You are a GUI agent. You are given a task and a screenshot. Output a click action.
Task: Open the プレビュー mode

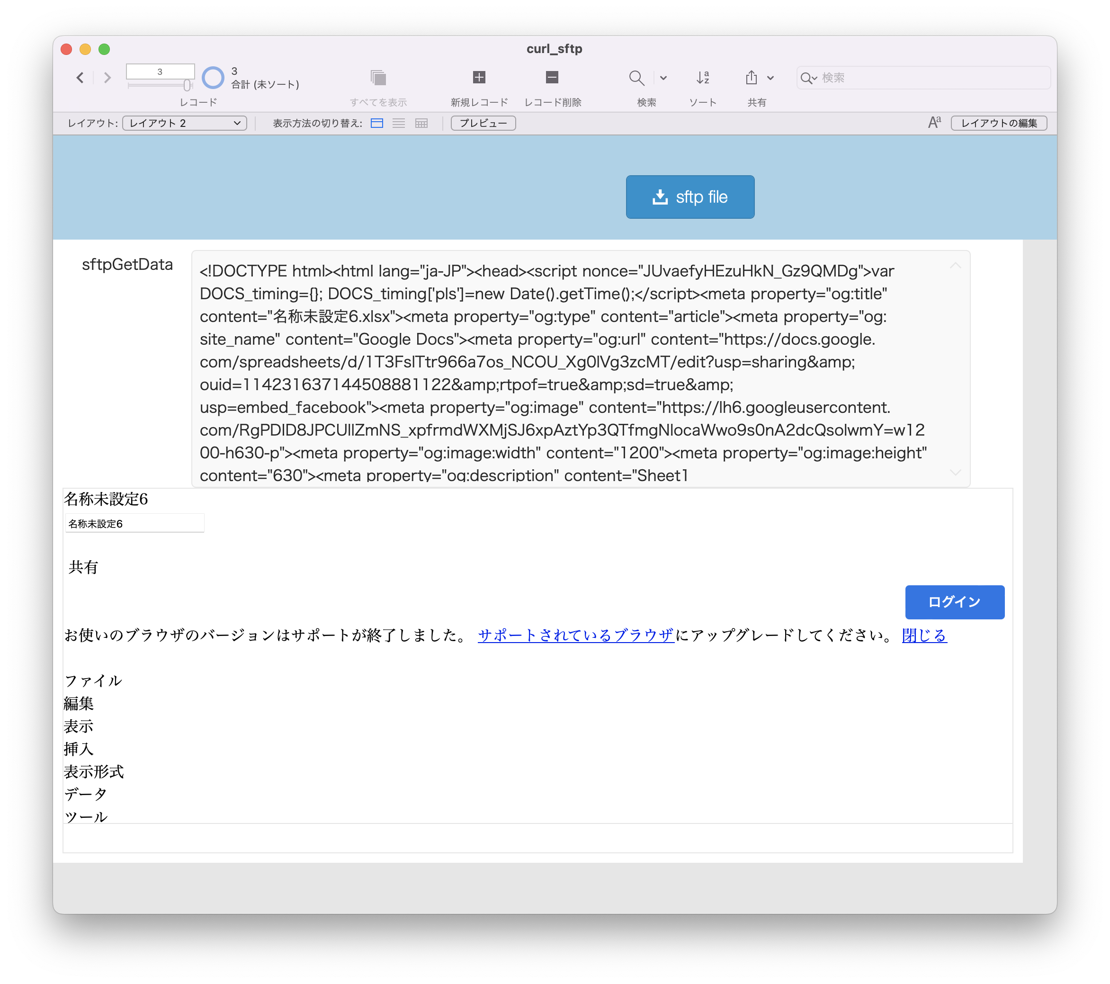(x=482, y=123)
